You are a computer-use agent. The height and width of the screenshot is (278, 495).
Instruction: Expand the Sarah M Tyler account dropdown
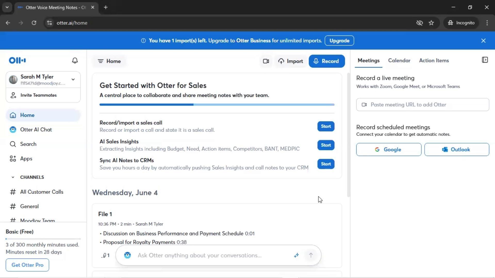[x=73, y=80]
